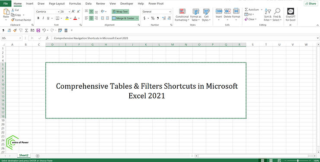Click the Share button
Image resolution: width=320 pixels, height=162 pixels.
pyautogui.click(x=311, y=3)
